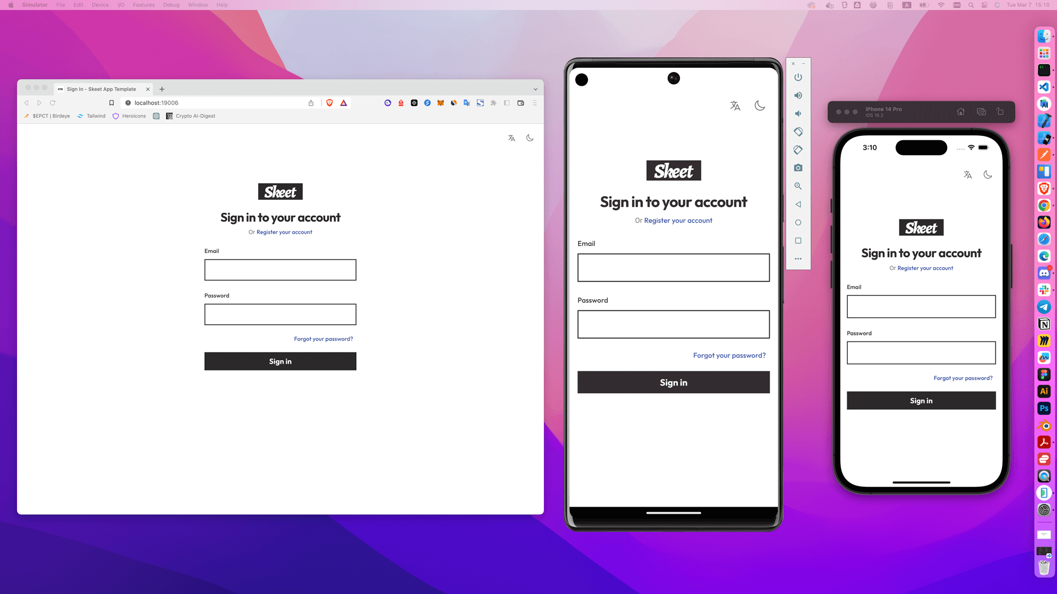Click Sign in button on browser

(x=280, y=361)
